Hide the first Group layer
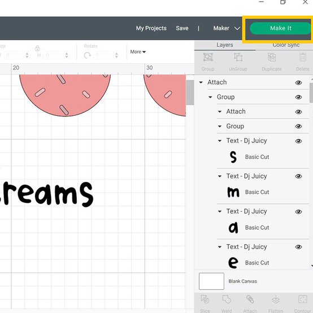Screen dimensions: 313x313 (x=298, y=97)
